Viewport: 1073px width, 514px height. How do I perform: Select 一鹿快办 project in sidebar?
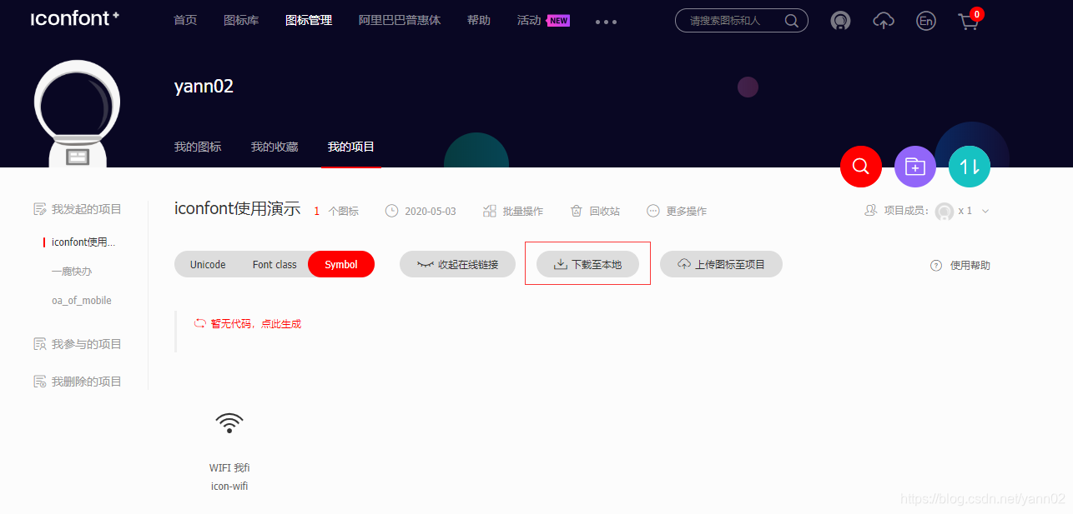coord(72,272)
